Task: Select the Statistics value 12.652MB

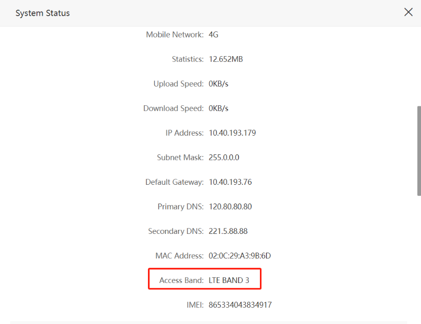Action: coord(225,59)
